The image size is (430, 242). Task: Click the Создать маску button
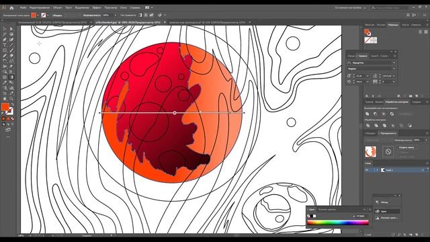tap(406, 148)
